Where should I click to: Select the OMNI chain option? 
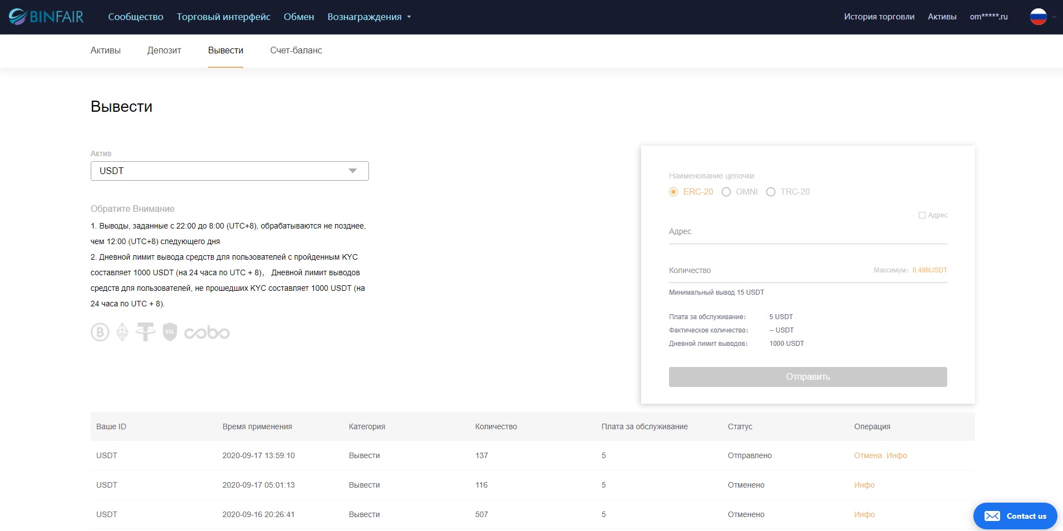coord(726,192)
